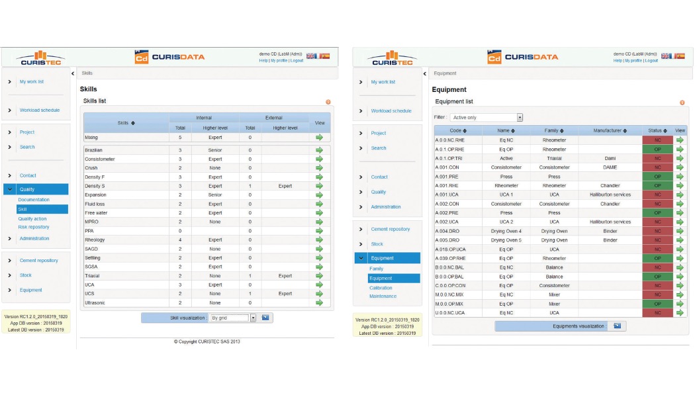Open view arrow for UCS skill row

pos(319,294)
